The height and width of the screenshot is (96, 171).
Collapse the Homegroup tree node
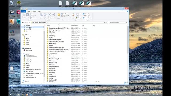pos(22,48)
